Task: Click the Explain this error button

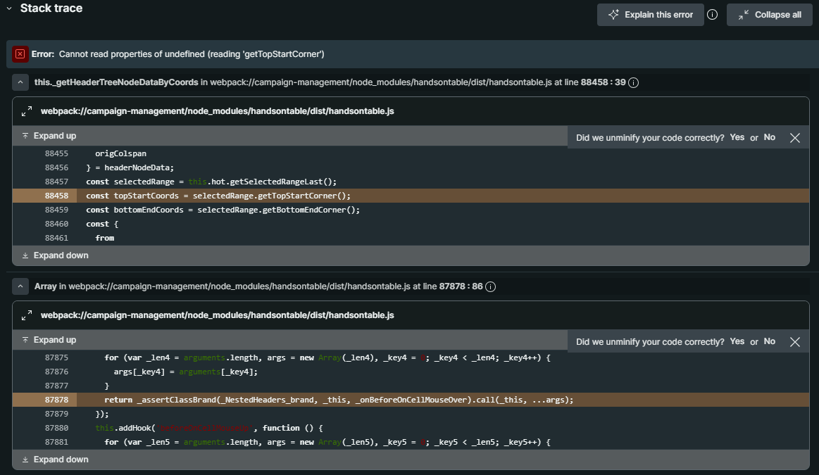Action: (x=650, y=15)
